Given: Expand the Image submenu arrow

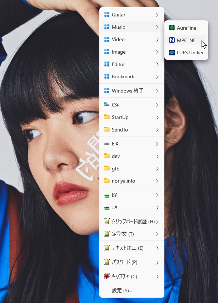Looking at the screenshot, I should coord(157,52).
